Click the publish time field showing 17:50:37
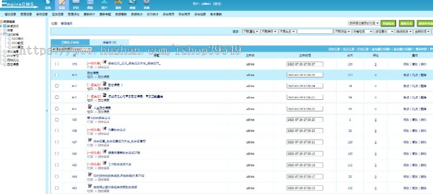 pyautogui.click(x=305, y=64)
